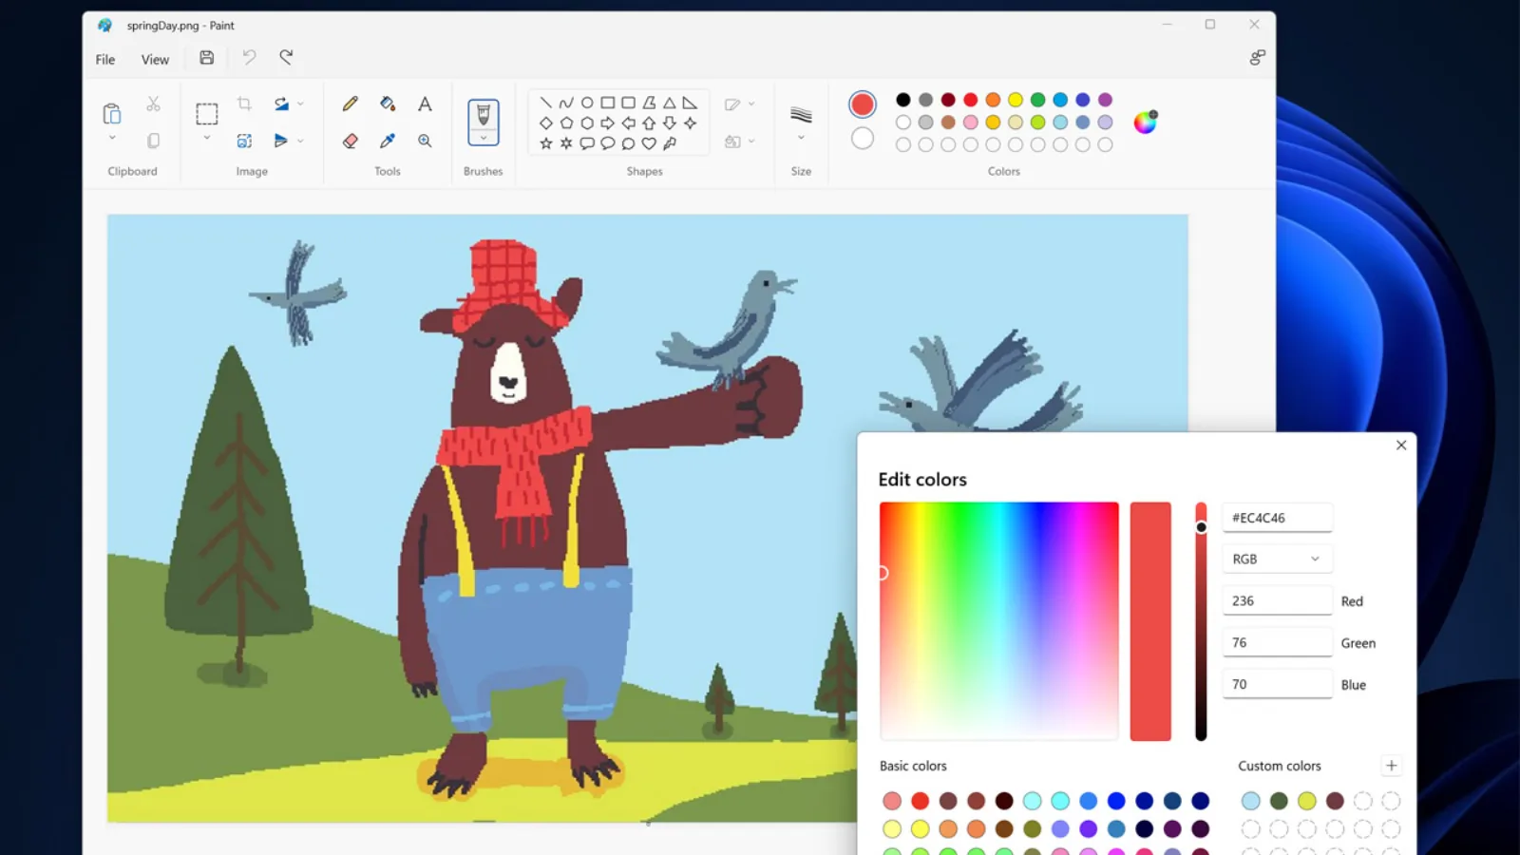Activate the Color 1 red foreground circle
Viewport: 1520px width, 855px height.
[x=863, y=104]
